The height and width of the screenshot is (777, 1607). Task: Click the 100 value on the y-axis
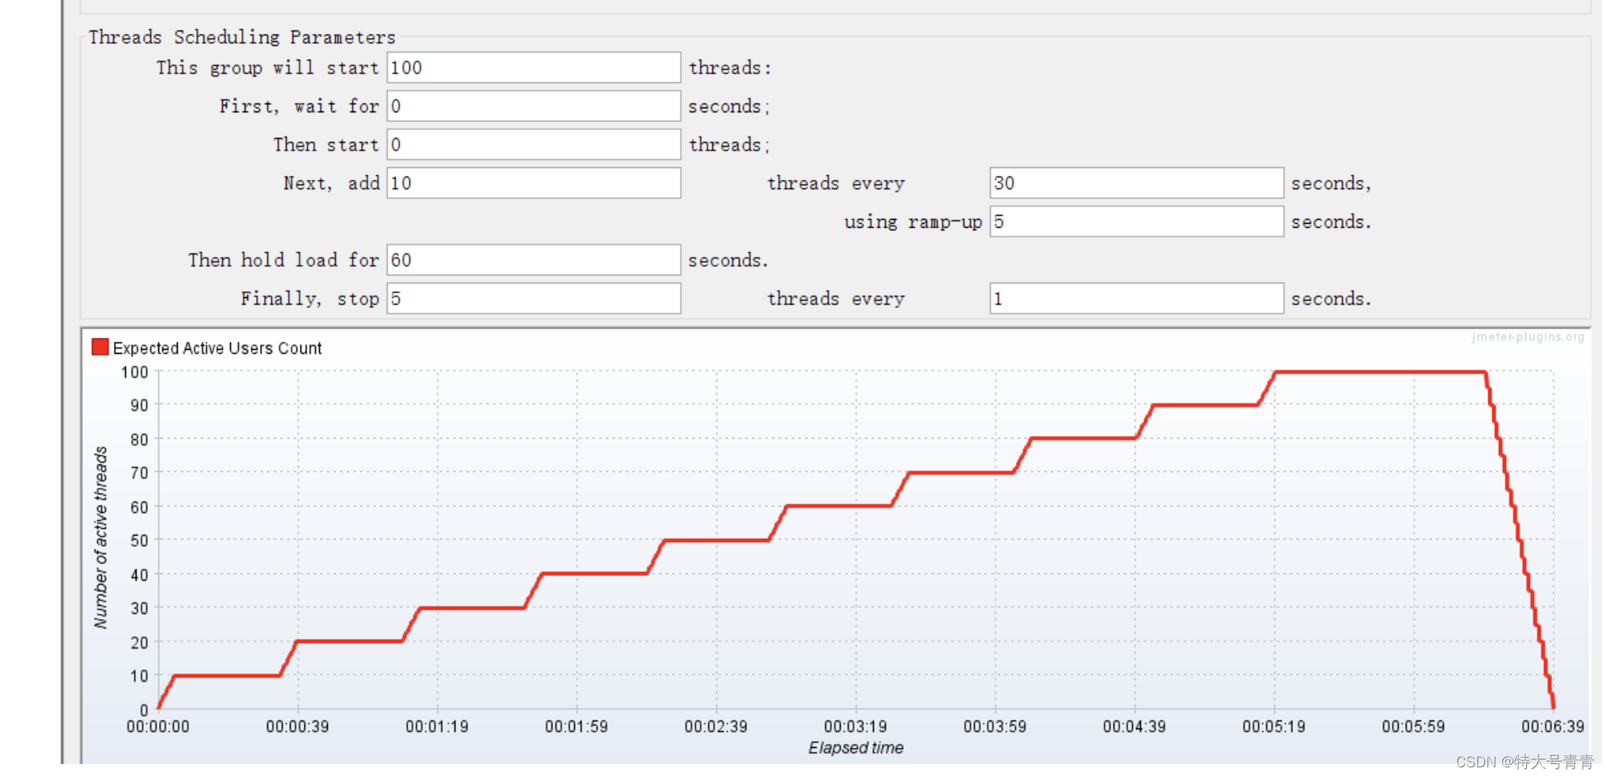[135, 372]
